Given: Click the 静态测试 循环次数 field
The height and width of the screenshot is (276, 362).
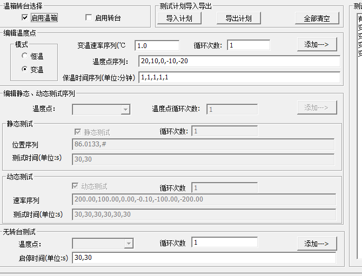Looking at the screenshot, I should 225,131.
